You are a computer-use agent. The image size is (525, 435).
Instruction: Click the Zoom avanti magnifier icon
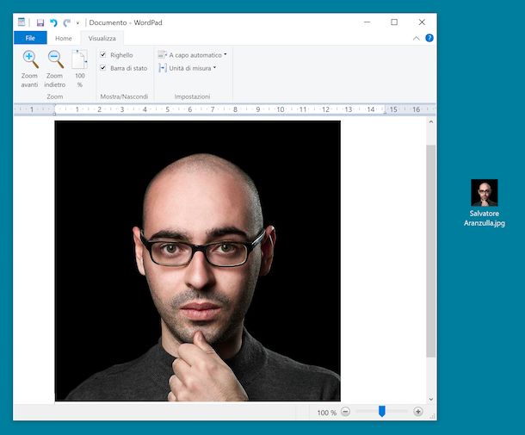30,59
